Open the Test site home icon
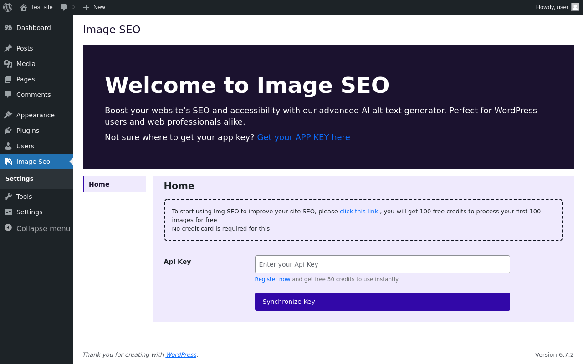The height and width of the screenshot is (364, 583). (x=24, y=7)
